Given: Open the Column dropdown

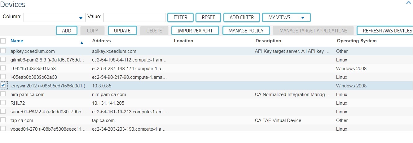Looking at the screenshot, I should 55,17.
